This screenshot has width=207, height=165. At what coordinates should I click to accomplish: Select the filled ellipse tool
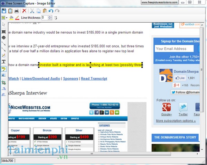[4, 38]
